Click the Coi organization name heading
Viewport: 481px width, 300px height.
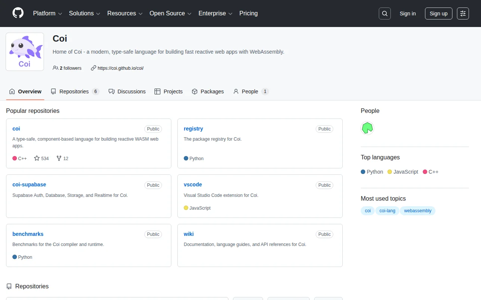pyautogui.click(x=60, y=38)
